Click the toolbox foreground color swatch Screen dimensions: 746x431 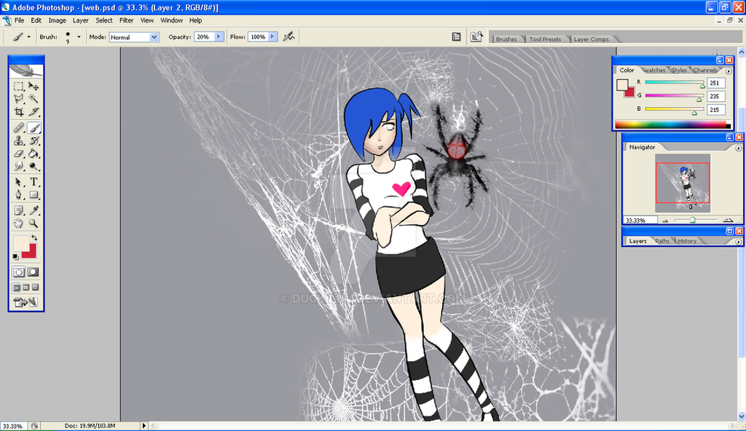(20, 243)
